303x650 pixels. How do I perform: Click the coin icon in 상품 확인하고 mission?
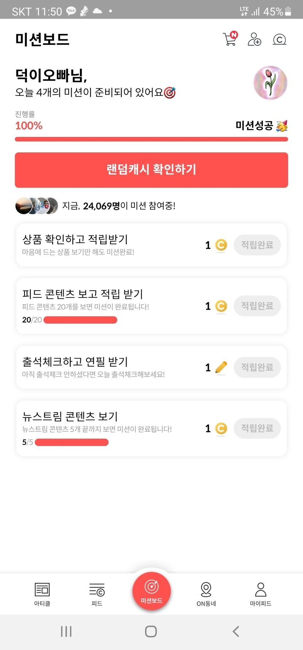(221, 245)
